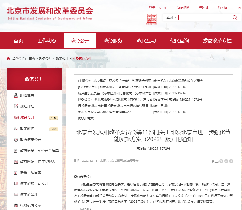
Task: Click the search magnifier icon
Action: pos(235,18)
